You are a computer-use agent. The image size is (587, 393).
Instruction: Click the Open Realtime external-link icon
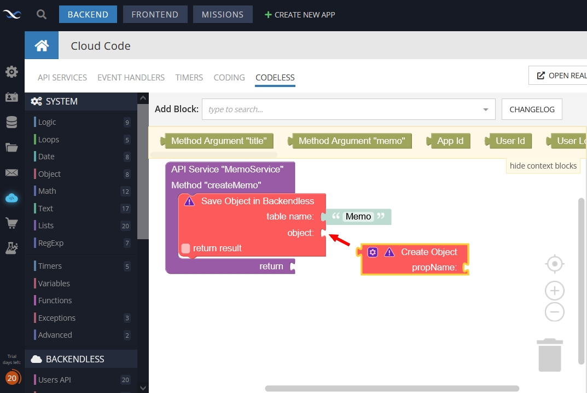pyautogui.click(x=540, y=76)
